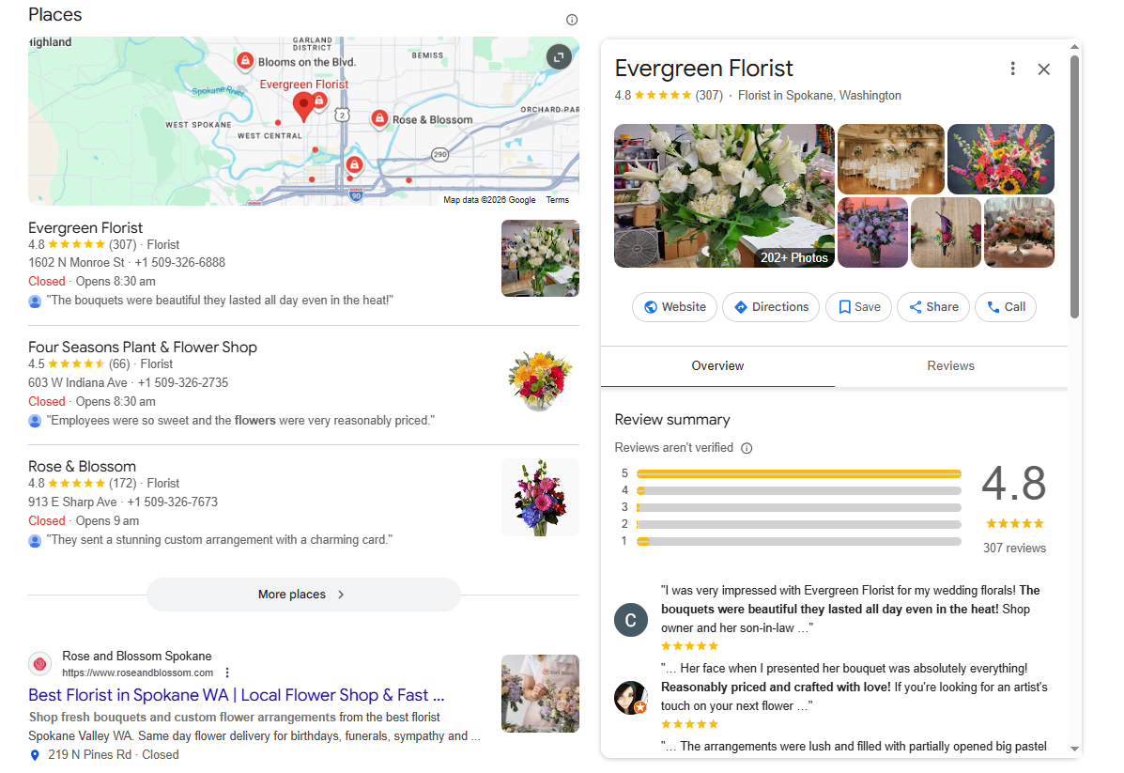
Task: Click the Blooms on the Blvd. map pin
Action: pos(245,60)
